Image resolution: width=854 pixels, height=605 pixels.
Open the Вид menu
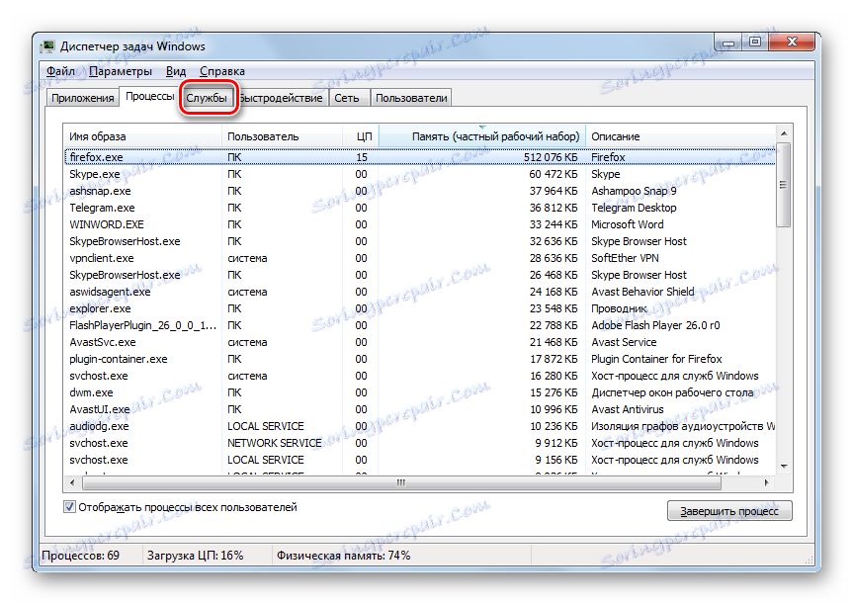(x=175, y=71)
